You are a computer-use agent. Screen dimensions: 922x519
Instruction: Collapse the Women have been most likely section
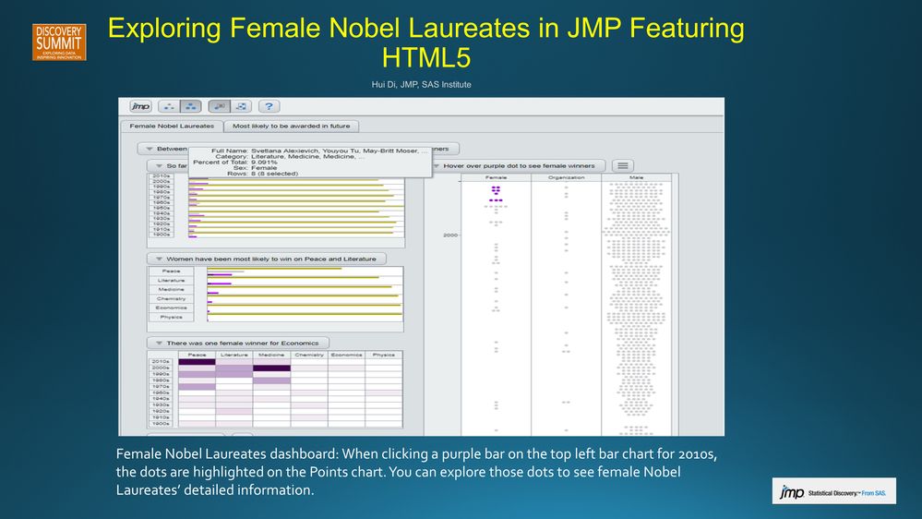coord(159,259)
